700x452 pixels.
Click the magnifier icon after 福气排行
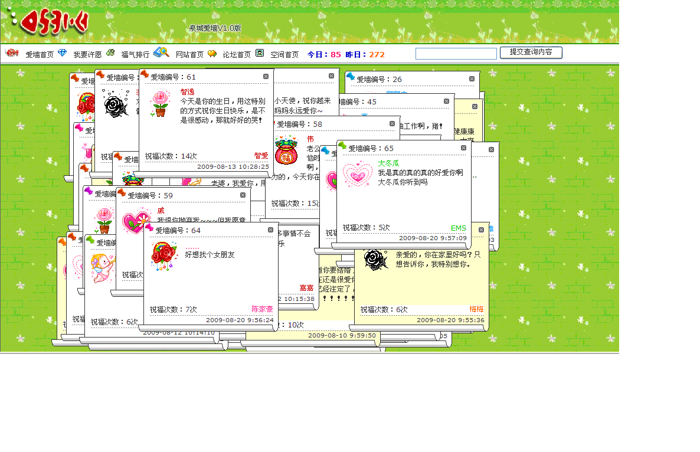point(161,52)
